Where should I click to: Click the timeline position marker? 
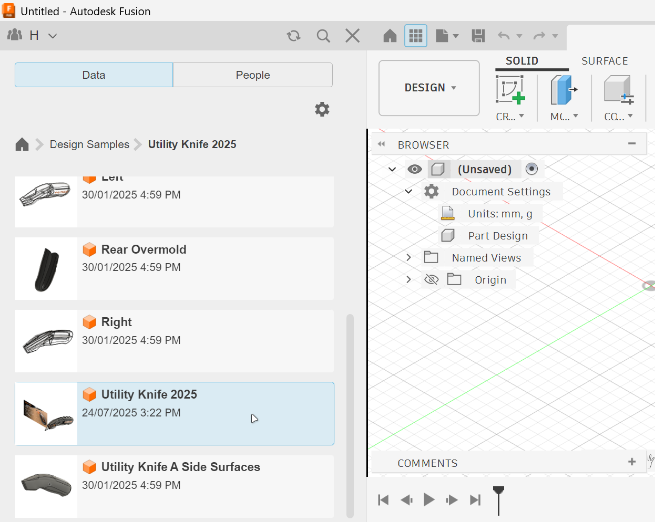(x=498, y=500)
